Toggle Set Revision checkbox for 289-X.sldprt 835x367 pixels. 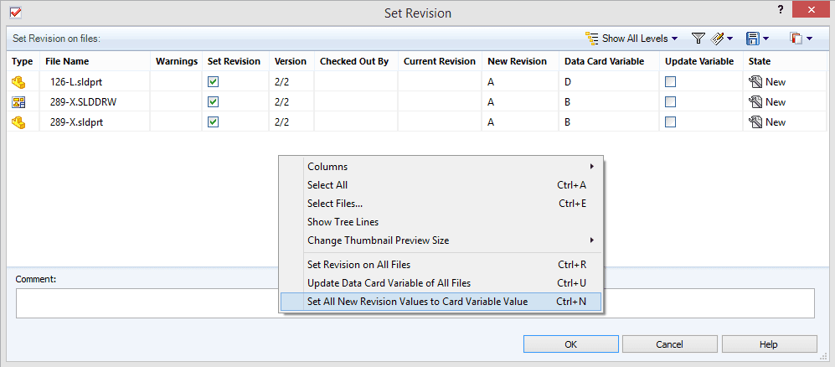click(213, 122)
